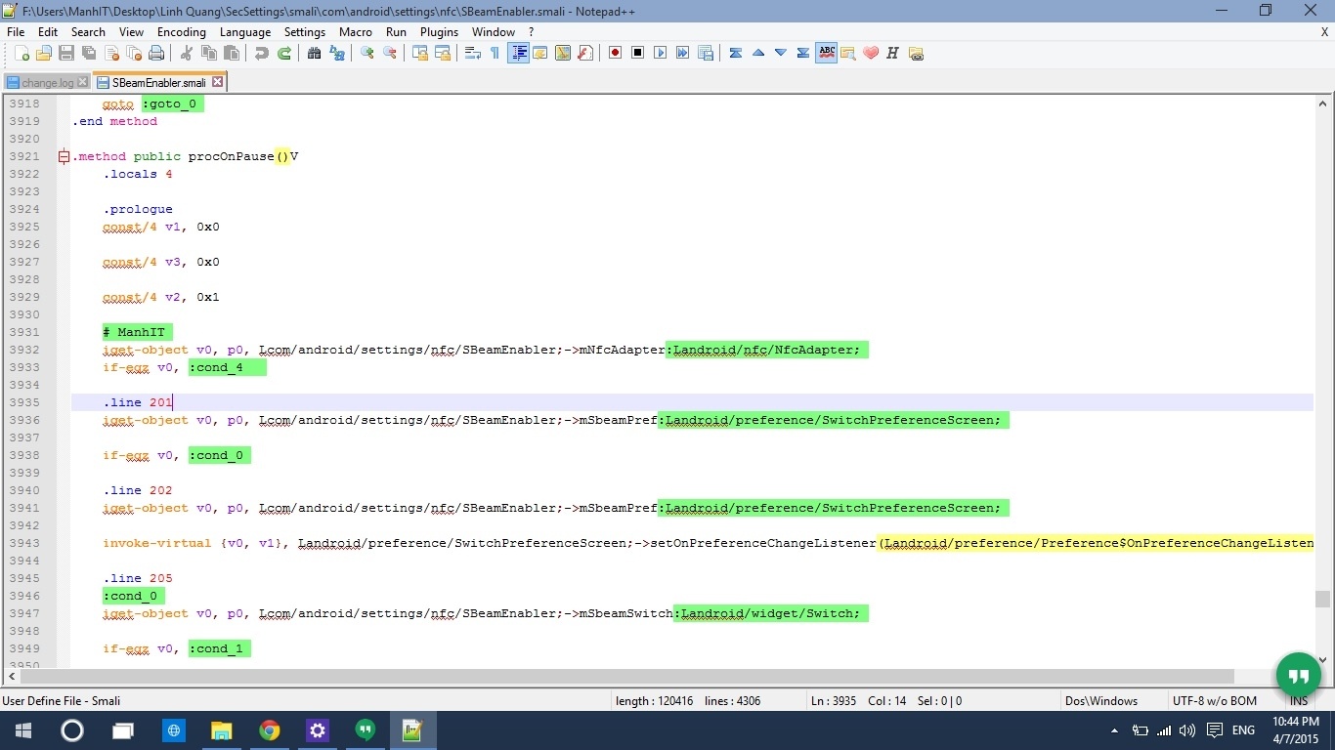This screenshot has width=1335, height=750.
Task: Click the UTF-8 w/o BOM encoding label
Action: click(x=1214, y=701)
